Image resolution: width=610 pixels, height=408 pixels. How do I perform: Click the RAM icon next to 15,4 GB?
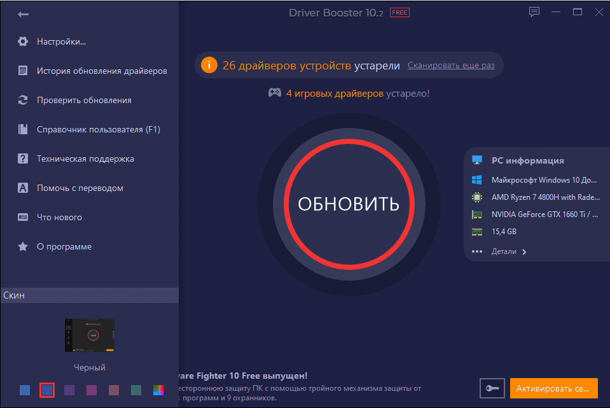[x=477, y=232]
